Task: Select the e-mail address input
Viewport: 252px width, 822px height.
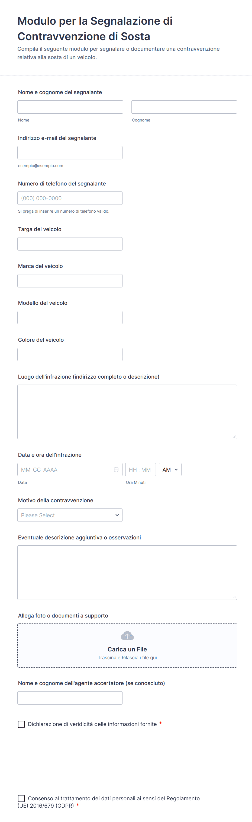Action: coord(70,152)
